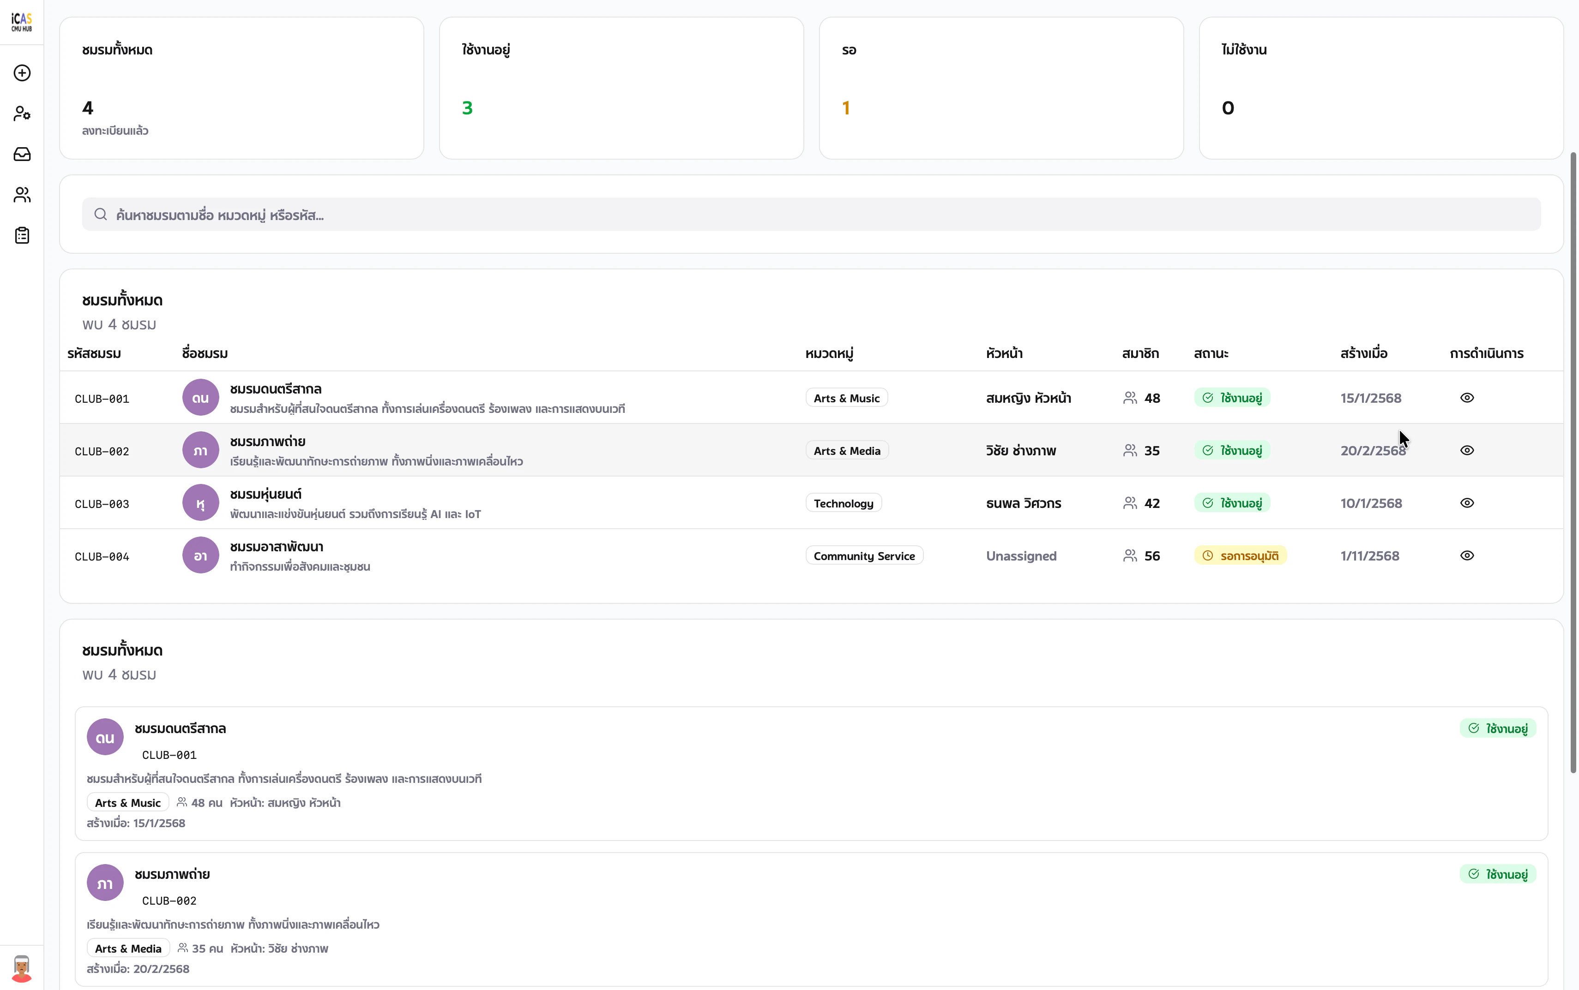Open the clipboard list icon in sidebar
The image size is (1579, 990).
pyautogui.click(x=22, y=235)
